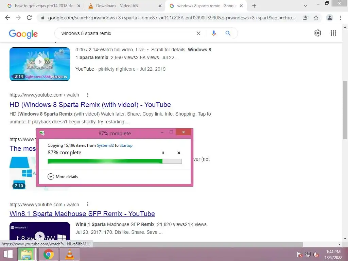Open the System32 source folder link
This screenshot has width=348, height=261.
(x=105, y=145)
